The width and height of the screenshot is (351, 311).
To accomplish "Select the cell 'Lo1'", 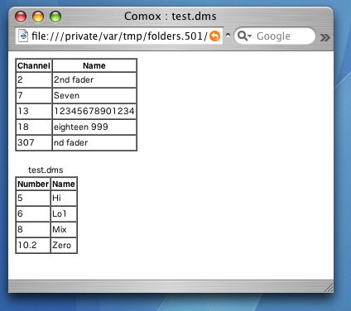I will point(64,213).
